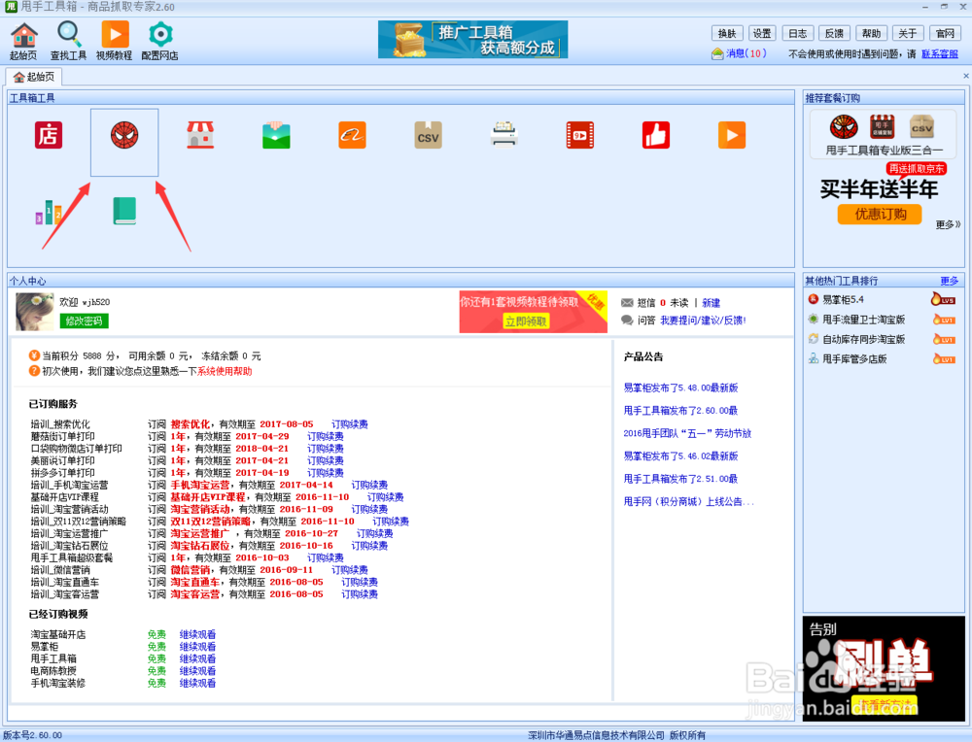
Task: Open the 系统使用帮助 help link
Action: pyautogui.click(x=225, y=372)
